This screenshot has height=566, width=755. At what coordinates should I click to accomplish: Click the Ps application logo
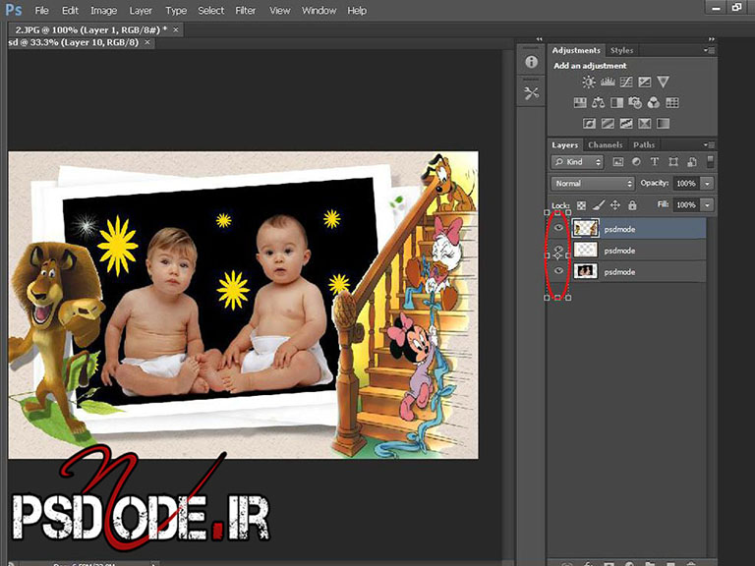click(14, 10)
